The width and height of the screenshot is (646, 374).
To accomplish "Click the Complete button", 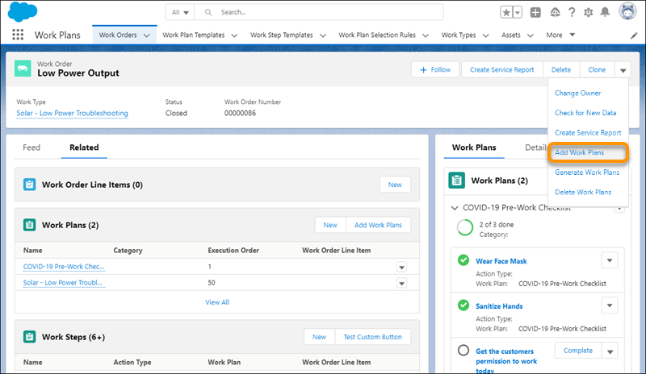I will pyautogui.click(x=578, y=351).
